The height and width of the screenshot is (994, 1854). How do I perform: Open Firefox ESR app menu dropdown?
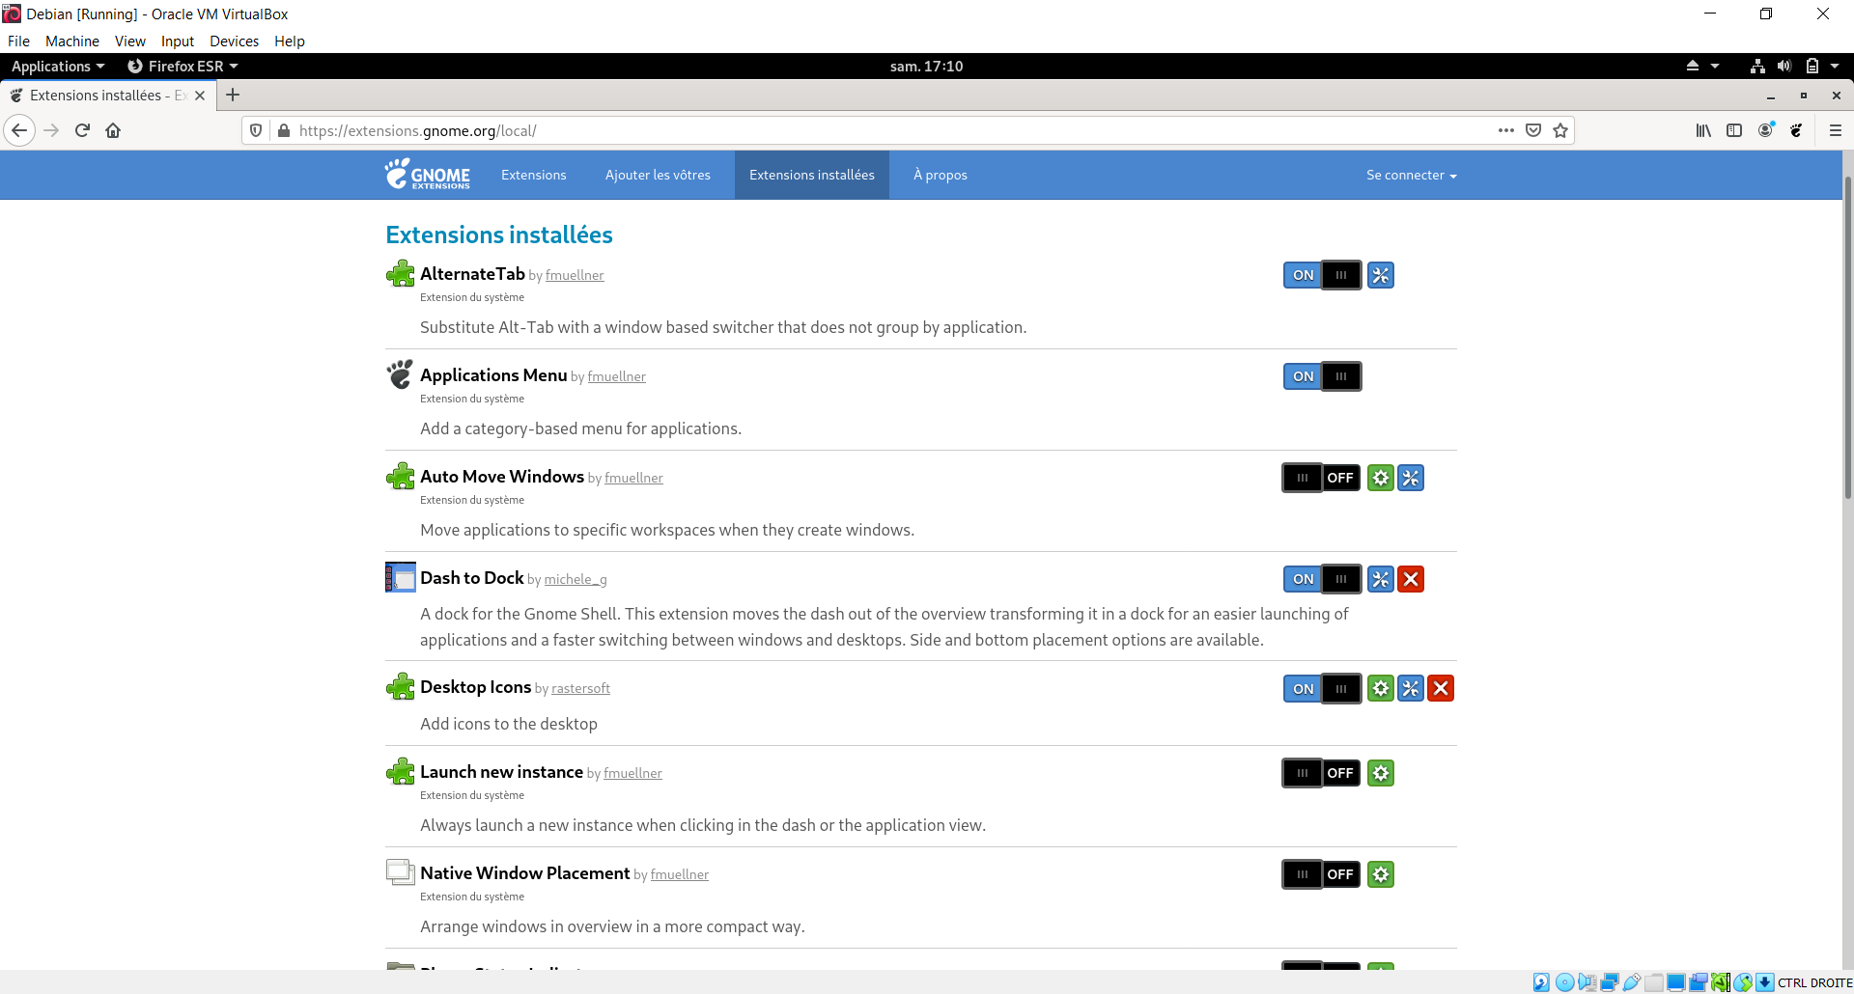183,66
